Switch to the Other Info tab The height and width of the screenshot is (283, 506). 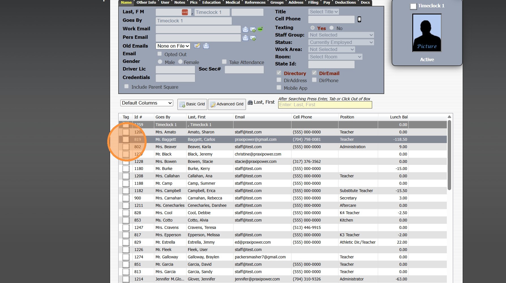[146, 3]
